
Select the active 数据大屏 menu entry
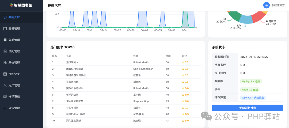point(22,17)
